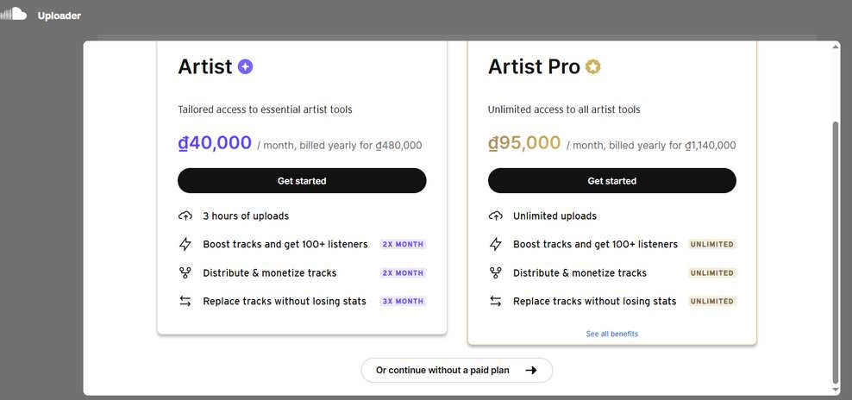852x400 pixels.
Task: Click the scrollbar up arrow
Action: [x=835, y=47]
